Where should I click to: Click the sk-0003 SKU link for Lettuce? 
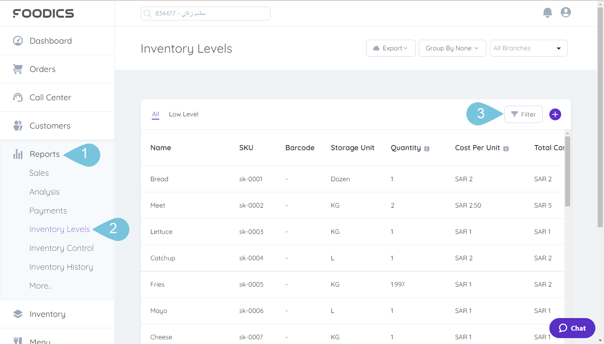251,232
